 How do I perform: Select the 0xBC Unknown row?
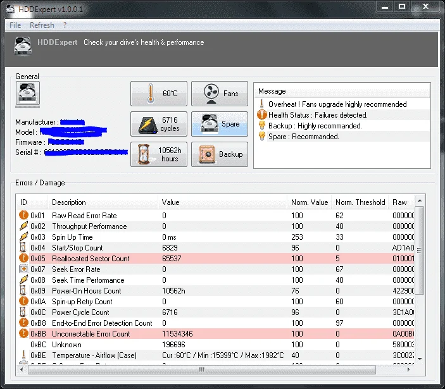216,345
